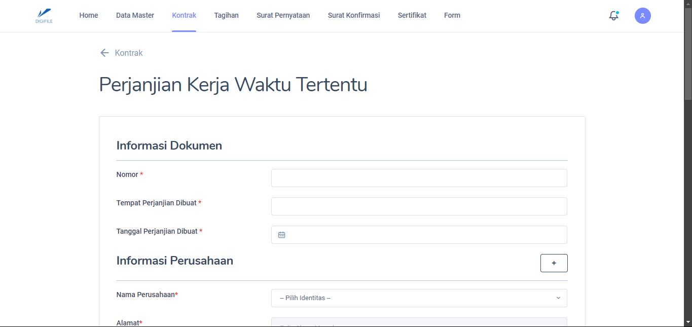692x327 pixels.
Task: Navigate to Surat Pernyataan
Action: [x=283, y=15]
